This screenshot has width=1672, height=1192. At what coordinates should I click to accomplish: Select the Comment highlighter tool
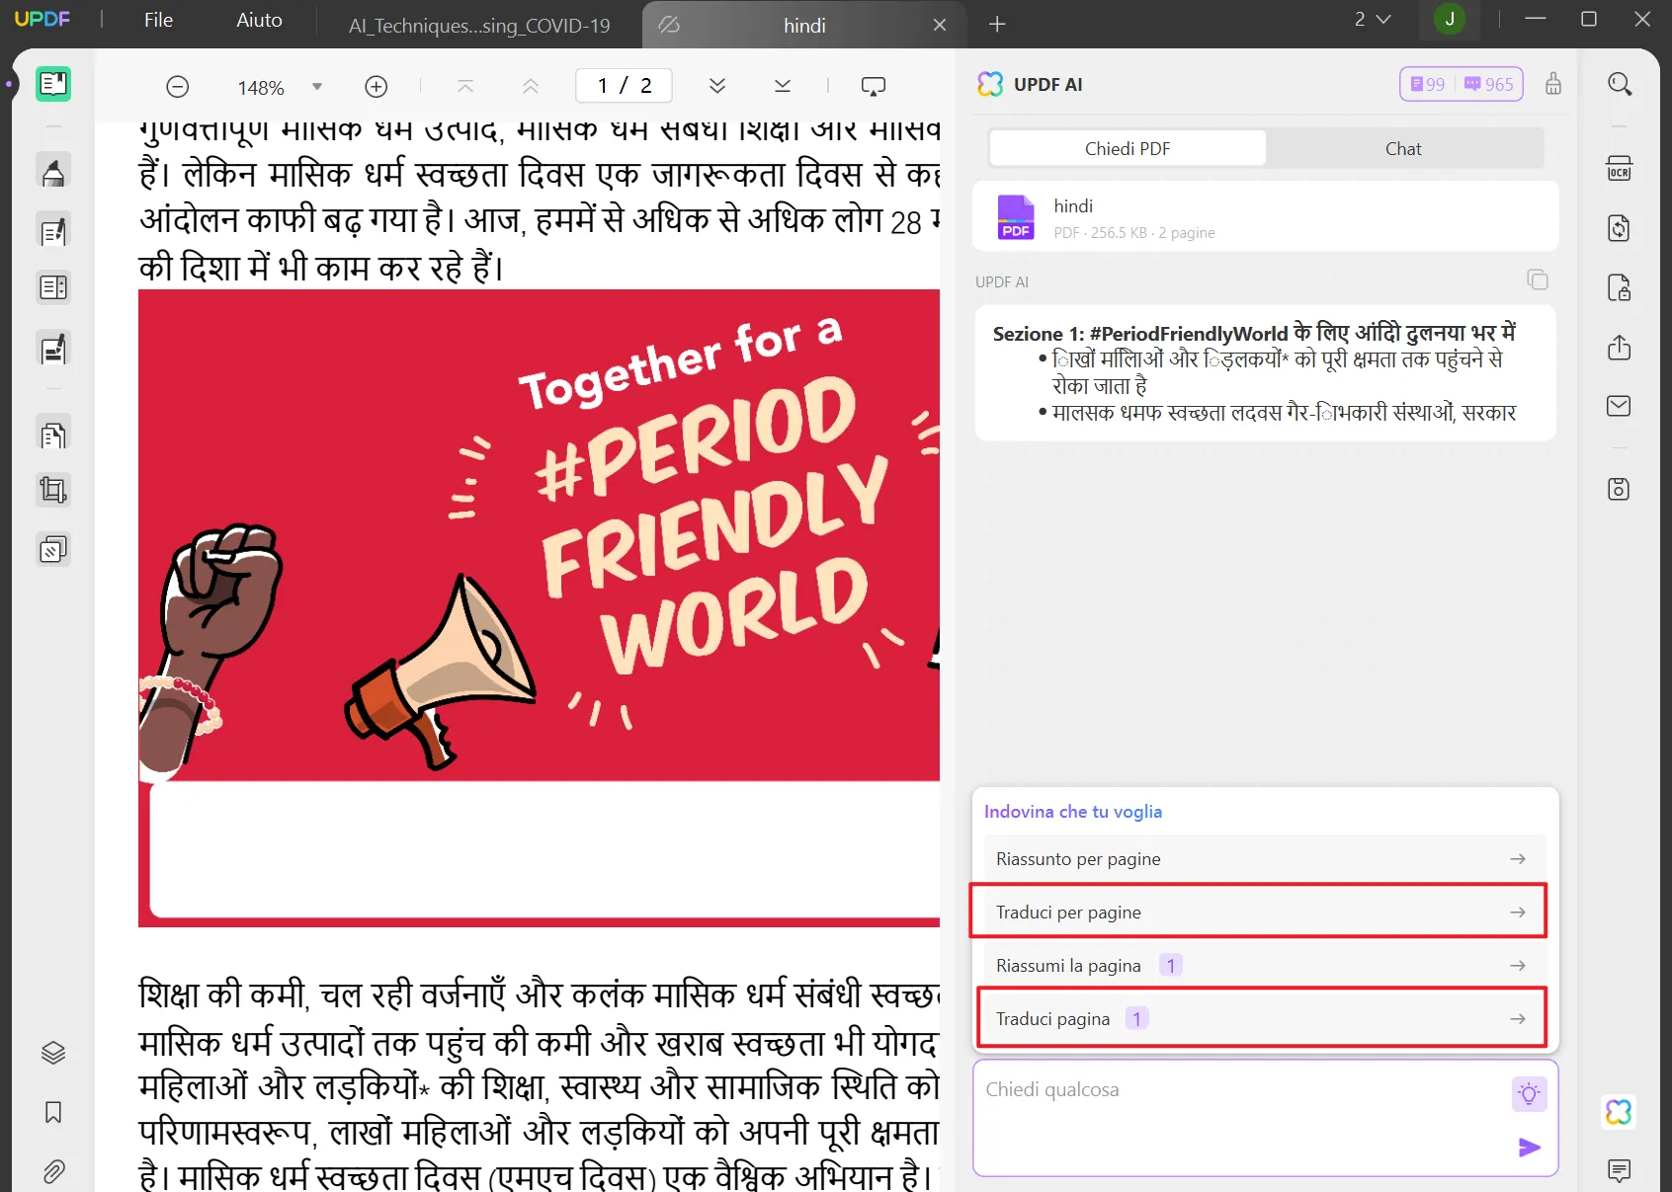click(53, 172)
